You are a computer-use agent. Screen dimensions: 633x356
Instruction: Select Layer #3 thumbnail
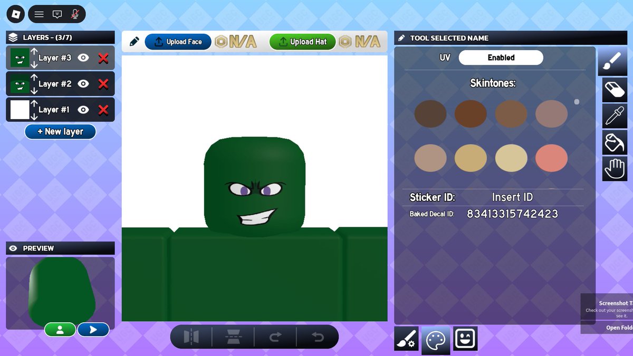[20, 58]
